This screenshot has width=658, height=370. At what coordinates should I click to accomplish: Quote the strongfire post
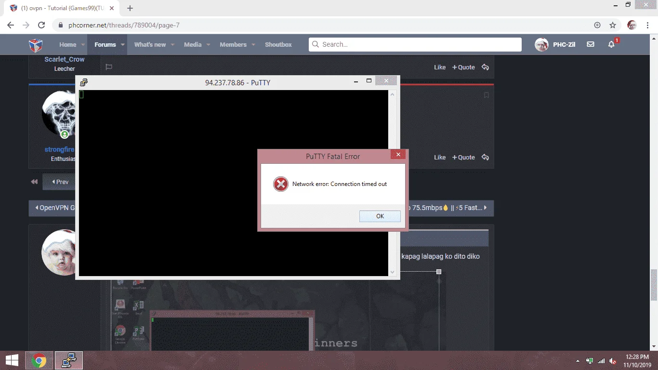point(463,158)
